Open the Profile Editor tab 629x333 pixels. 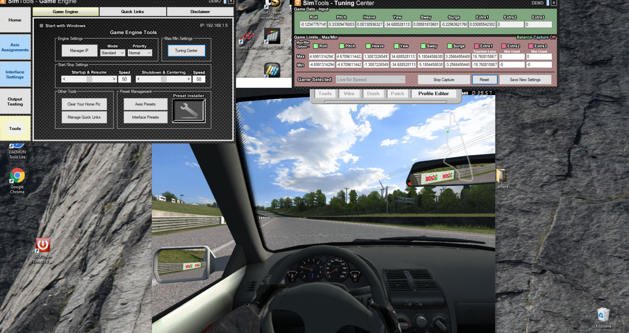coord(433,94)
